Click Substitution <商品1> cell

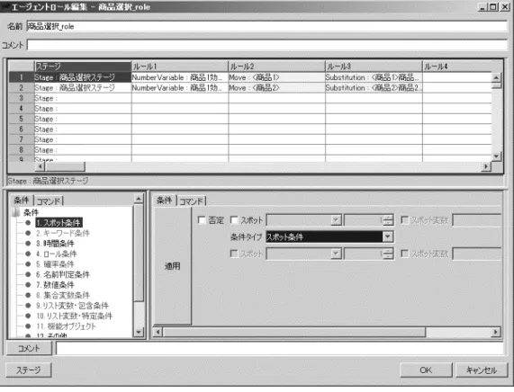(x=374, y=77)
